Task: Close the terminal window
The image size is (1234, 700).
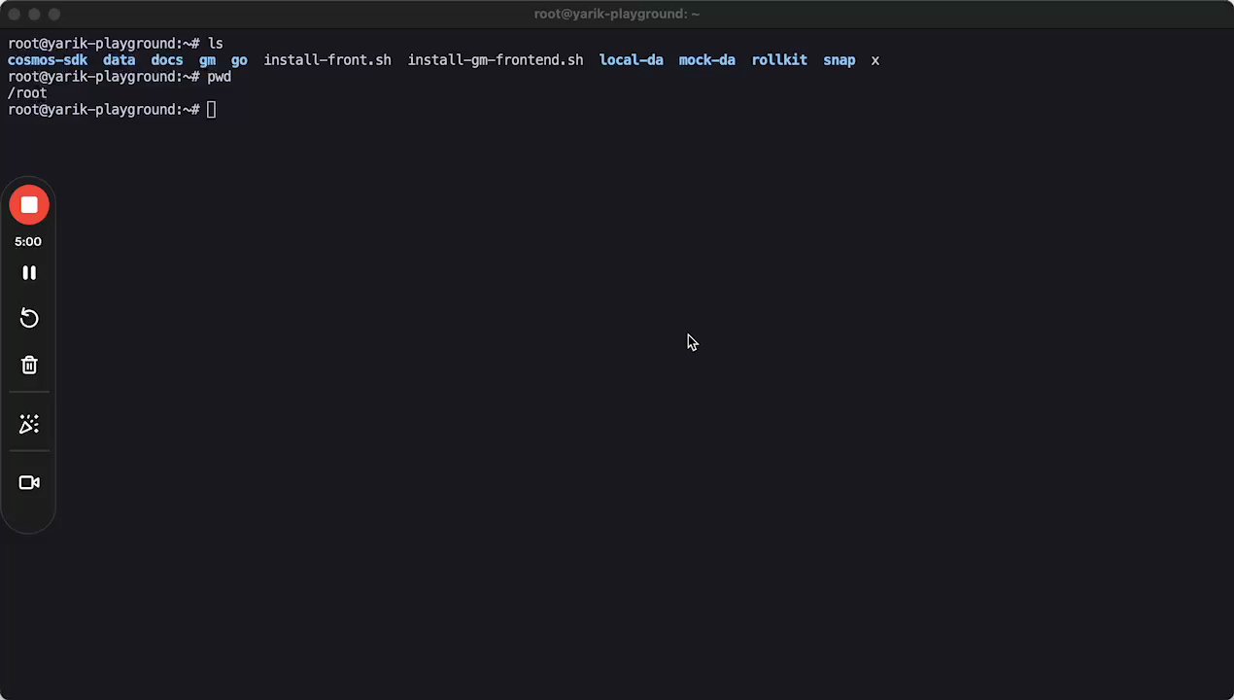Action: 14,14
